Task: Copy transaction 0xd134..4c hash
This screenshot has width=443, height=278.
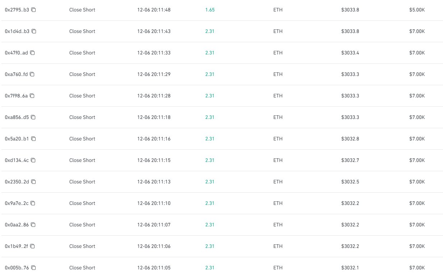Action: pyautogui.click(x=33, y=160)
